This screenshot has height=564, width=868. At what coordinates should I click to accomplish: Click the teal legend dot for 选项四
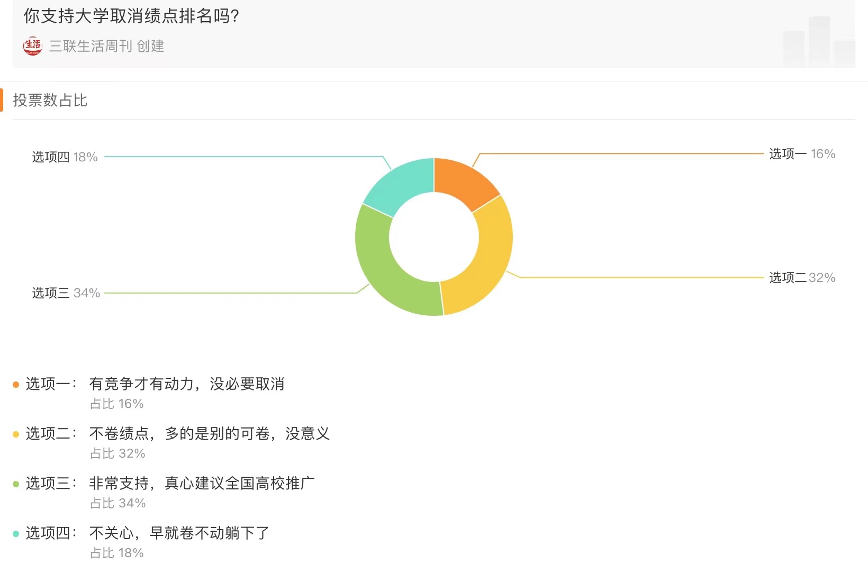point(16,534)
